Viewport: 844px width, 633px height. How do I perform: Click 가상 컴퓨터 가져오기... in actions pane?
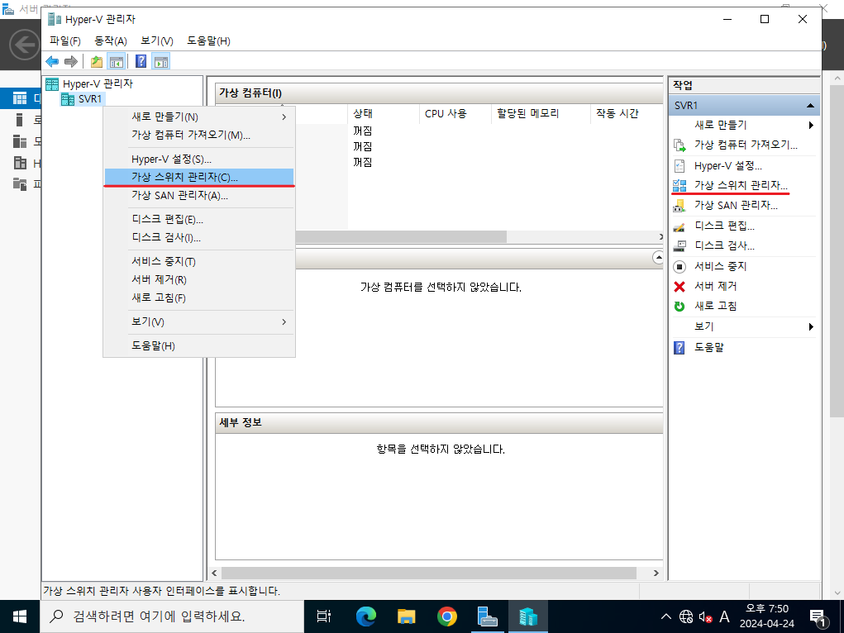[746, 145]
